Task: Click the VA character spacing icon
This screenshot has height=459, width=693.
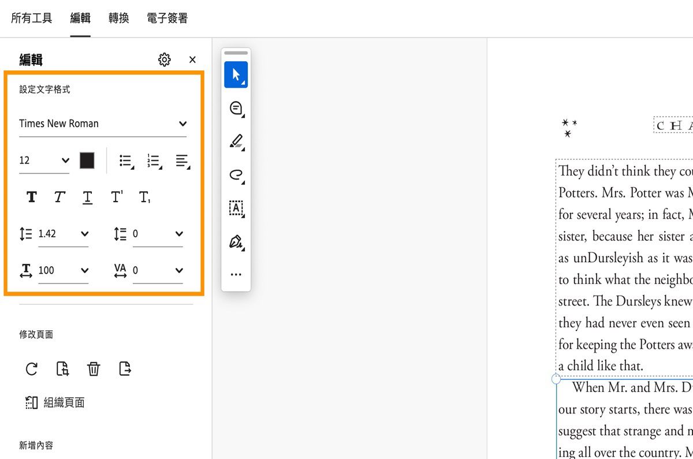Action: pyautogui.click(x=120, y=270)
